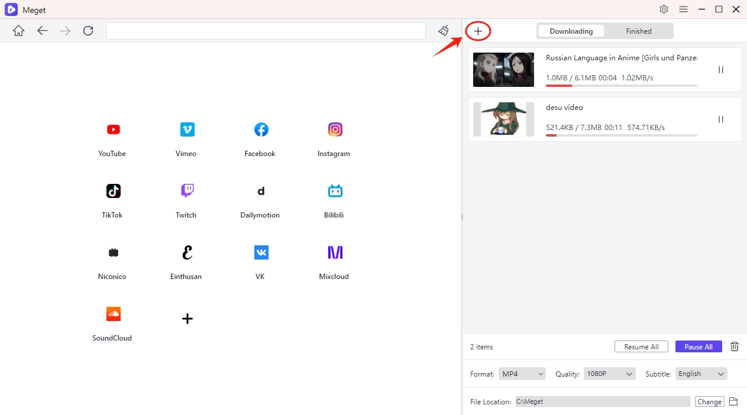Click the desu video title text
Image resolution: width=747 pixels, height=415 pixels.
point(564,108)
